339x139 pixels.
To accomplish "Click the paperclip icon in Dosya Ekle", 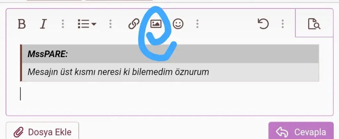I will tap(19, 132).
